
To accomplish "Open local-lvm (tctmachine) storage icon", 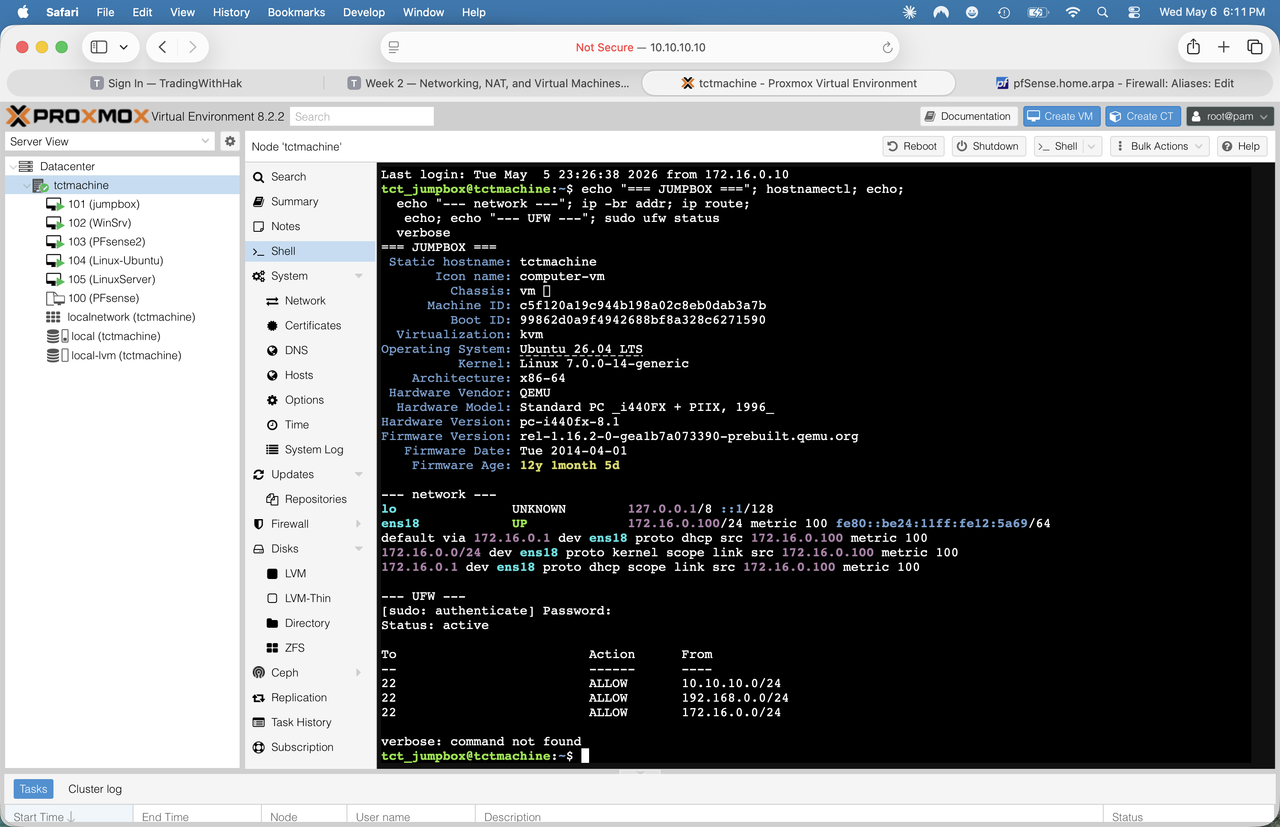I will 57,355.
